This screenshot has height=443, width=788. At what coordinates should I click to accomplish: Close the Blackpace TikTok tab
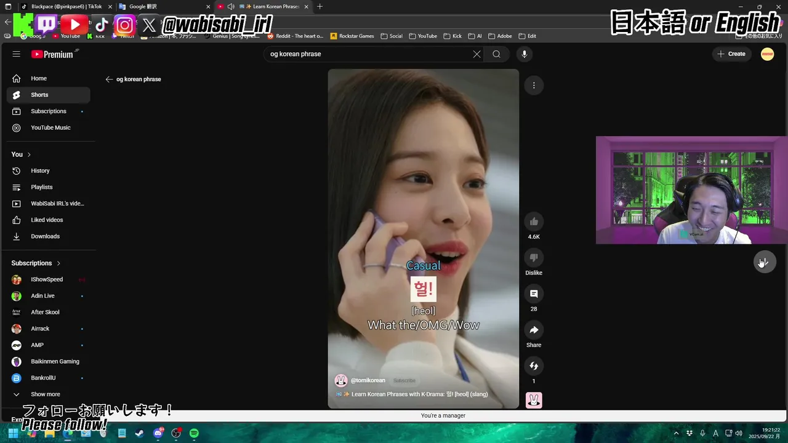point(109,7)
